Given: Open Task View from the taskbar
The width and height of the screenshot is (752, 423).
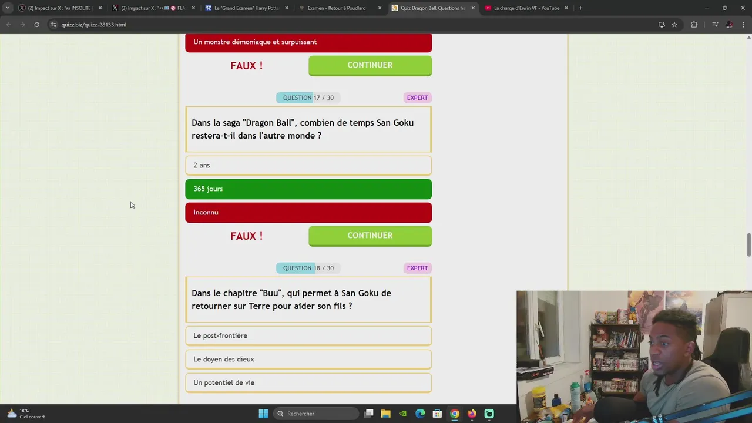Looking at the screenshot, I should 369,414.
